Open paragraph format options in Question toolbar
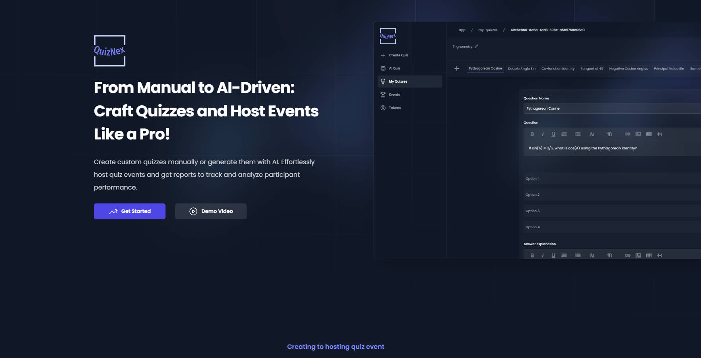Viewport: 701px width, 358px height. click(x=609, y=134)
